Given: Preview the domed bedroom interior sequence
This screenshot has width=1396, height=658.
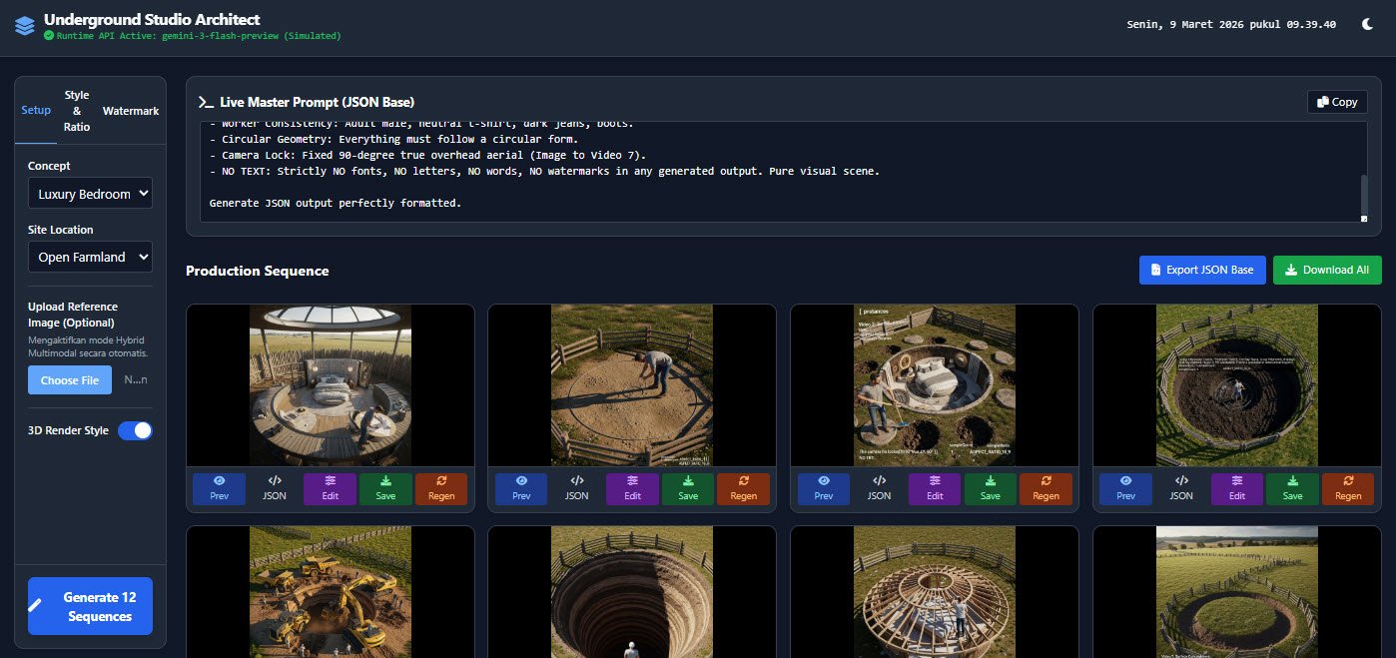Looking at the screenshot, I should click(x=219, y=489).
